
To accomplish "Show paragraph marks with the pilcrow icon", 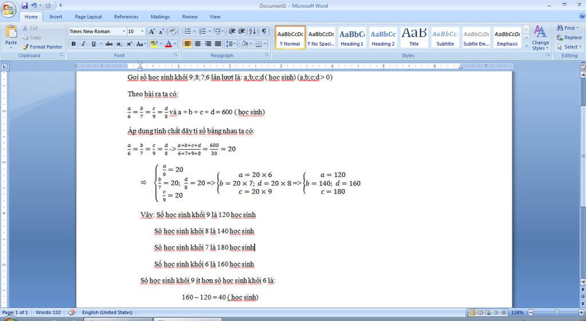I will pos(264,31).
